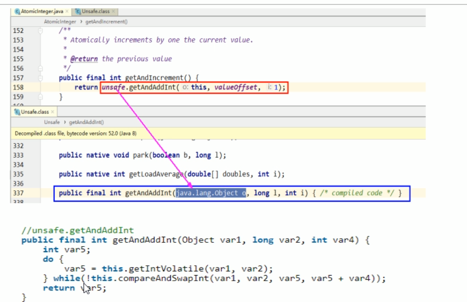Viewport: 467px width, 302px height.
Task: Click highlighted 'java.lang.Object o' parameter
Action: tap(211, 193)
